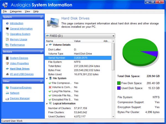Click the Performance icon in System panel

click(7, 45)
